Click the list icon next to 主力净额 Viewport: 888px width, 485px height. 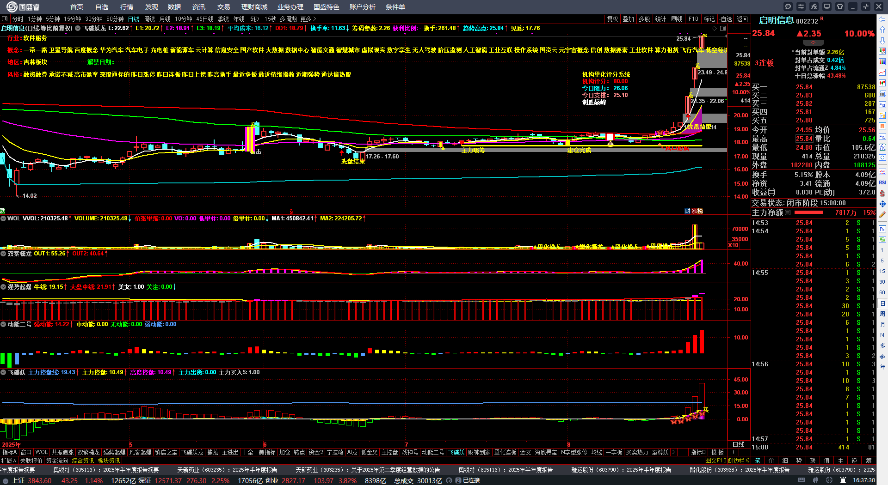(x=788, y=213)
